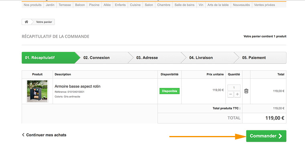Click the Quantité column header
Screen dimensions: 305x156
[234, 74]
